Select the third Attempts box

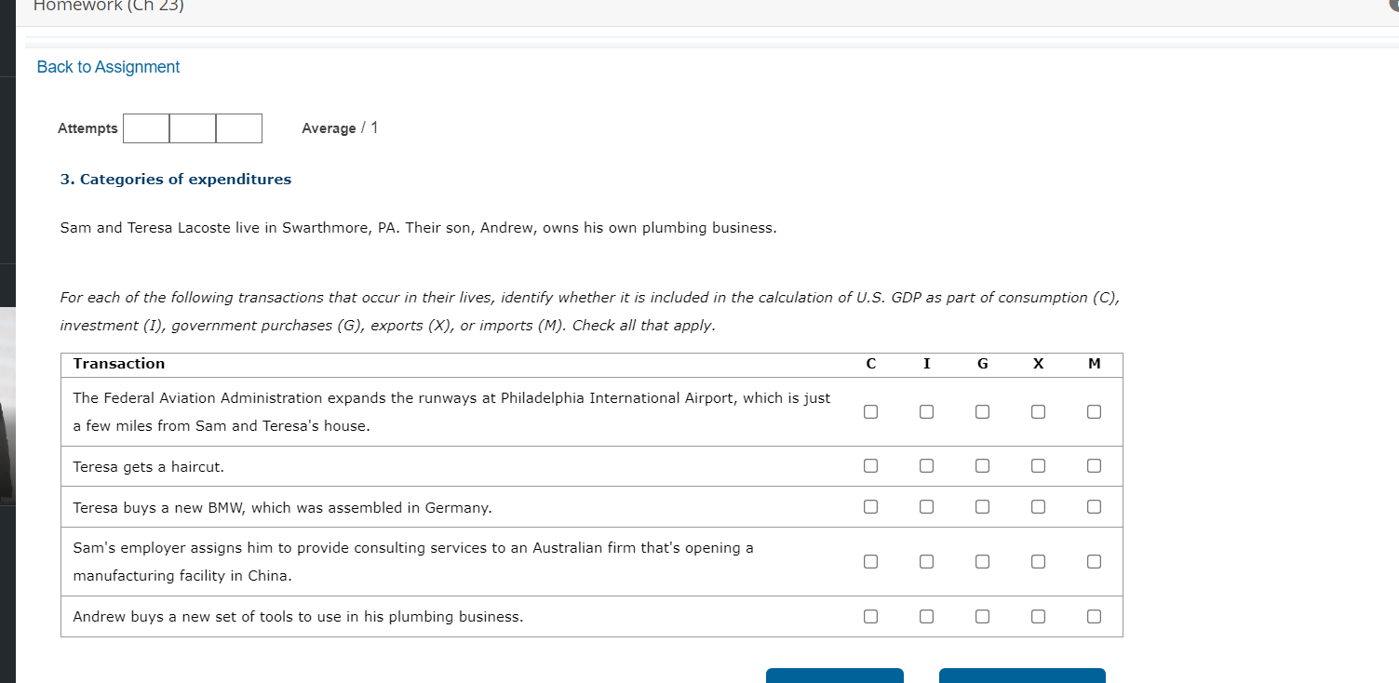pyautogui.click(x=239, y=128)
